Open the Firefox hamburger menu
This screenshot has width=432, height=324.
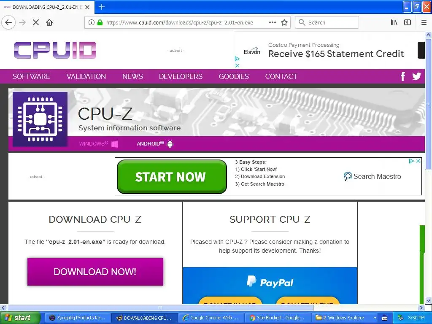pos(424,22)
